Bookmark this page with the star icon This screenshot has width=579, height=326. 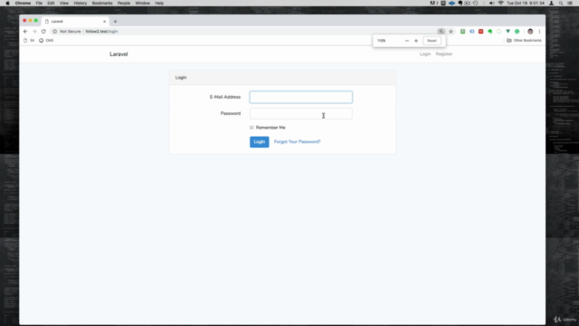(x=451, y=32)
